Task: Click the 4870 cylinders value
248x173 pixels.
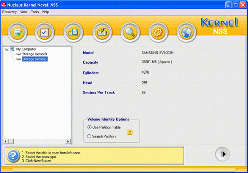Action: coord(145,72)
